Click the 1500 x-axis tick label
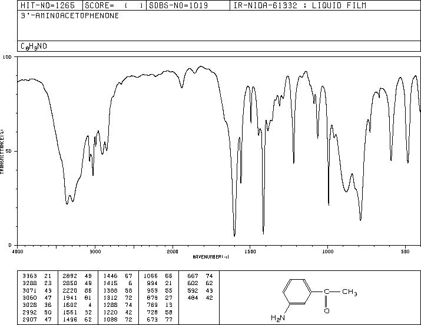This screenshot has width=421, height=325. click(x=250, y=252)
